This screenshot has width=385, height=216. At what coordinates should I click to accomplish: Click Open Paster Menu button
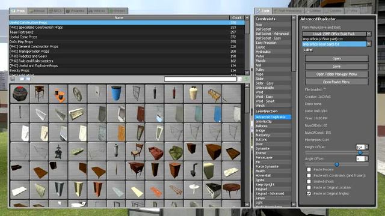pos(337,82)
